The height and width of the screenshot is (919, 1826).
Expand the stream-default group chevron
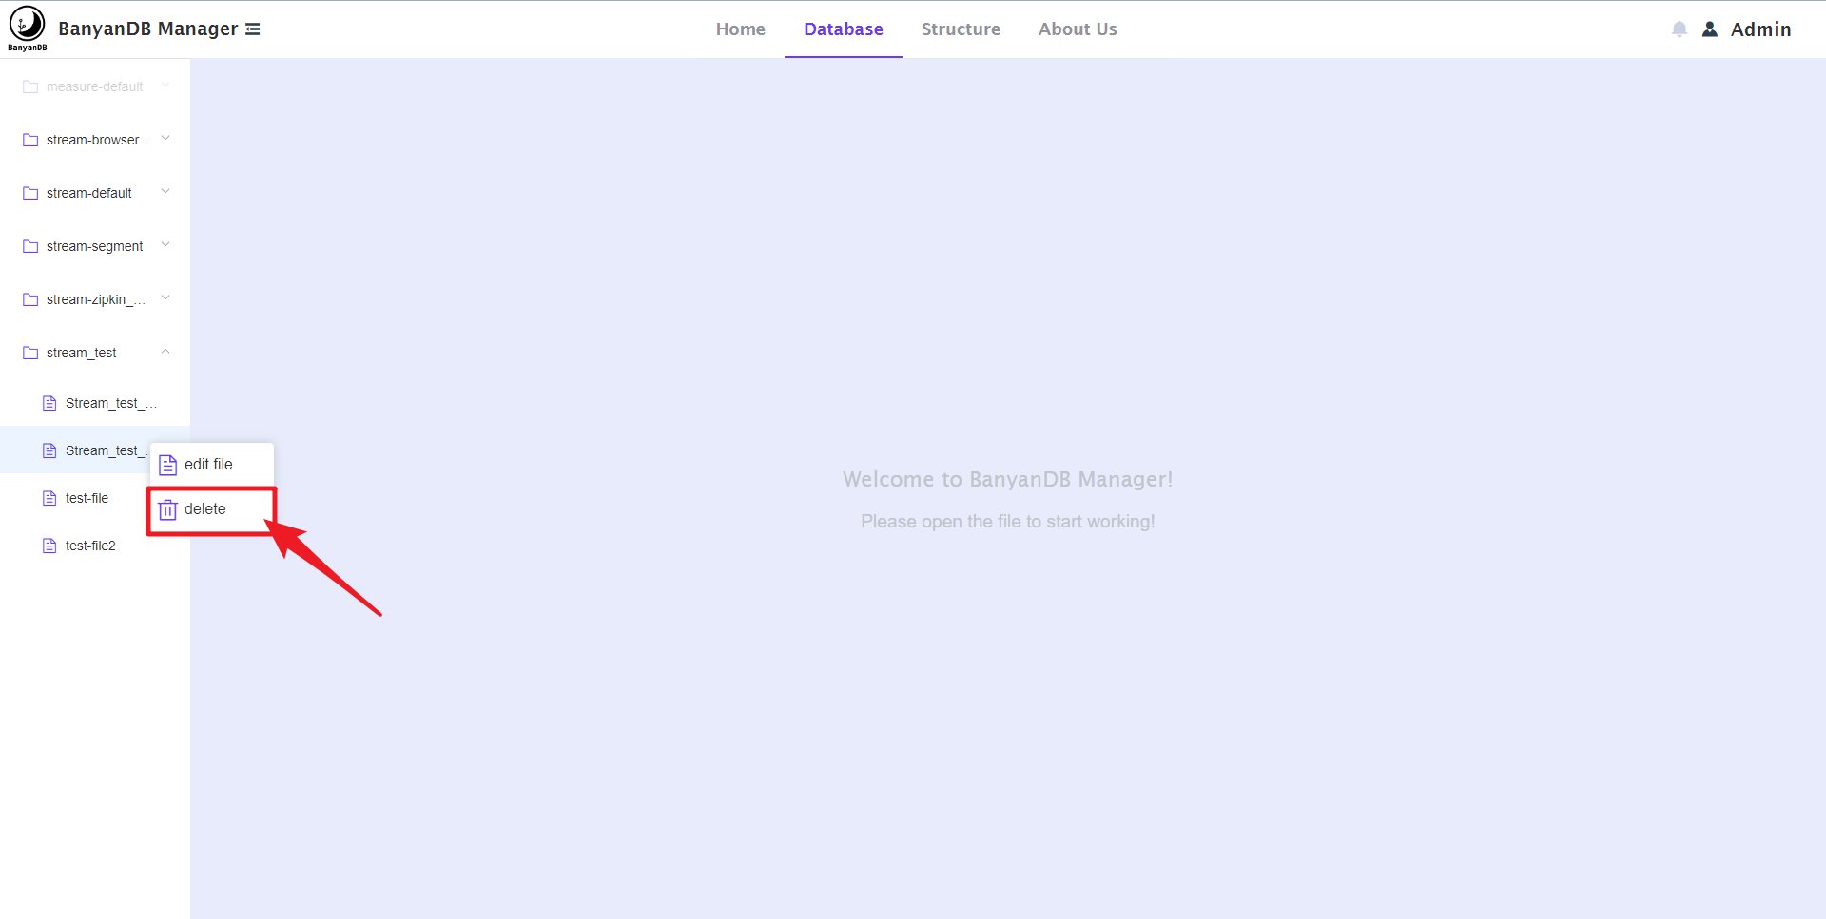tap(165, 192)
